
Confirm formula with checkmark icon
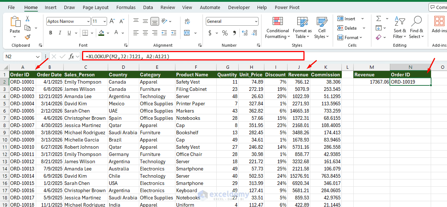63,56
